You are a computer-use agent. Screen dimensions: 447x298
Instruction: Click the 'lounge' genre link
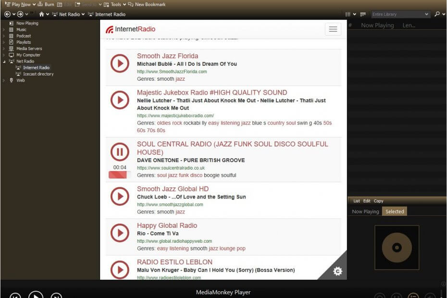click(227, 248)
